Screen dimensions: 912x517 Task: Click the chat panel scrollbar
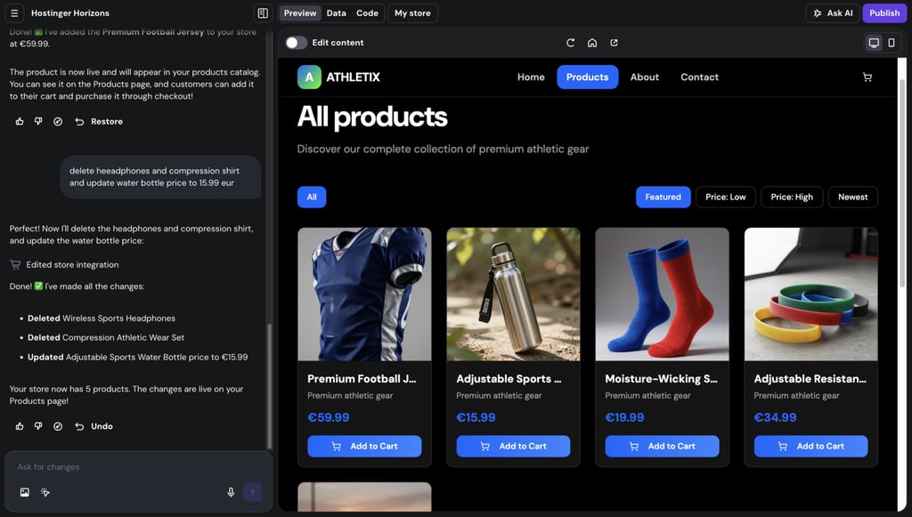tap(269, 386)
